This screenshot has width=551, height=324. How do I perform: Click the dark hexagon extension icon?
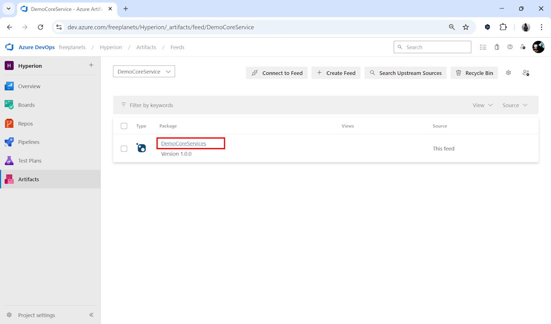488,27
